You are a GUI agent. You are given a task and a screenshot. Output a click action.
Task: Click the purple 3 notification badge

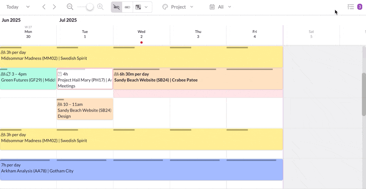tap(360, 7)
